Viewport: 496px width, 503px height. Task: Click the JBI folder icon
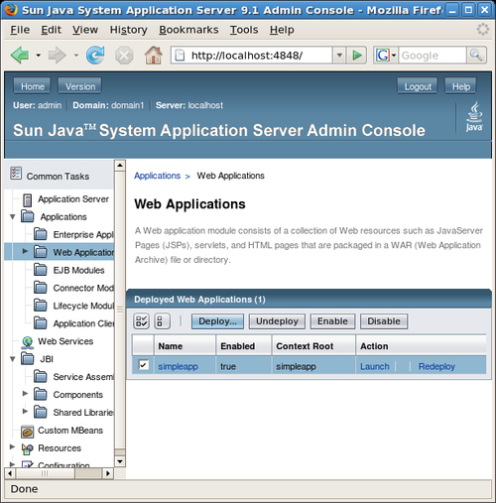[28, 358]
